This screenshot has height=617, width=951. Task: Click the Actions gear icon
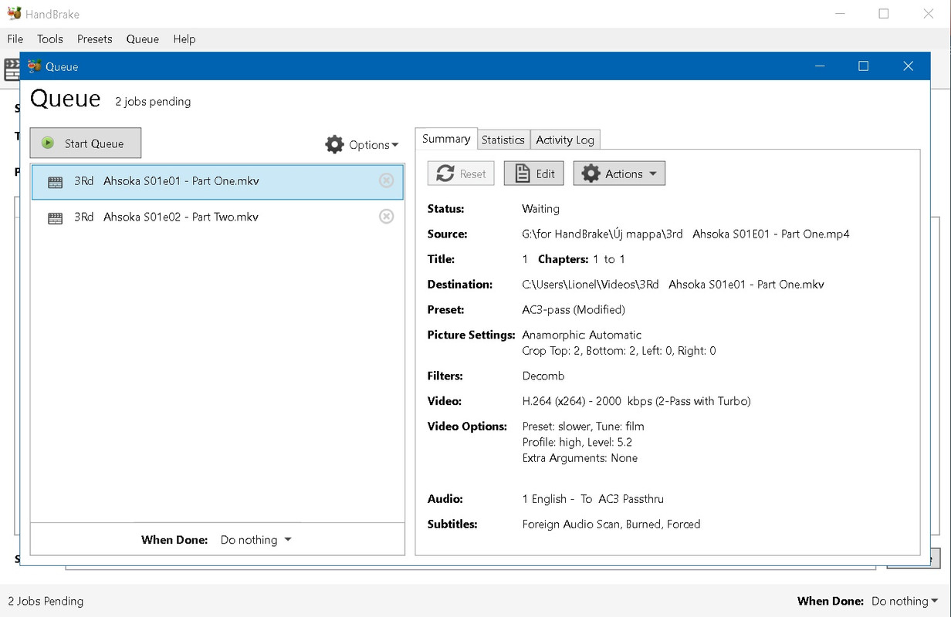(591, 174)
